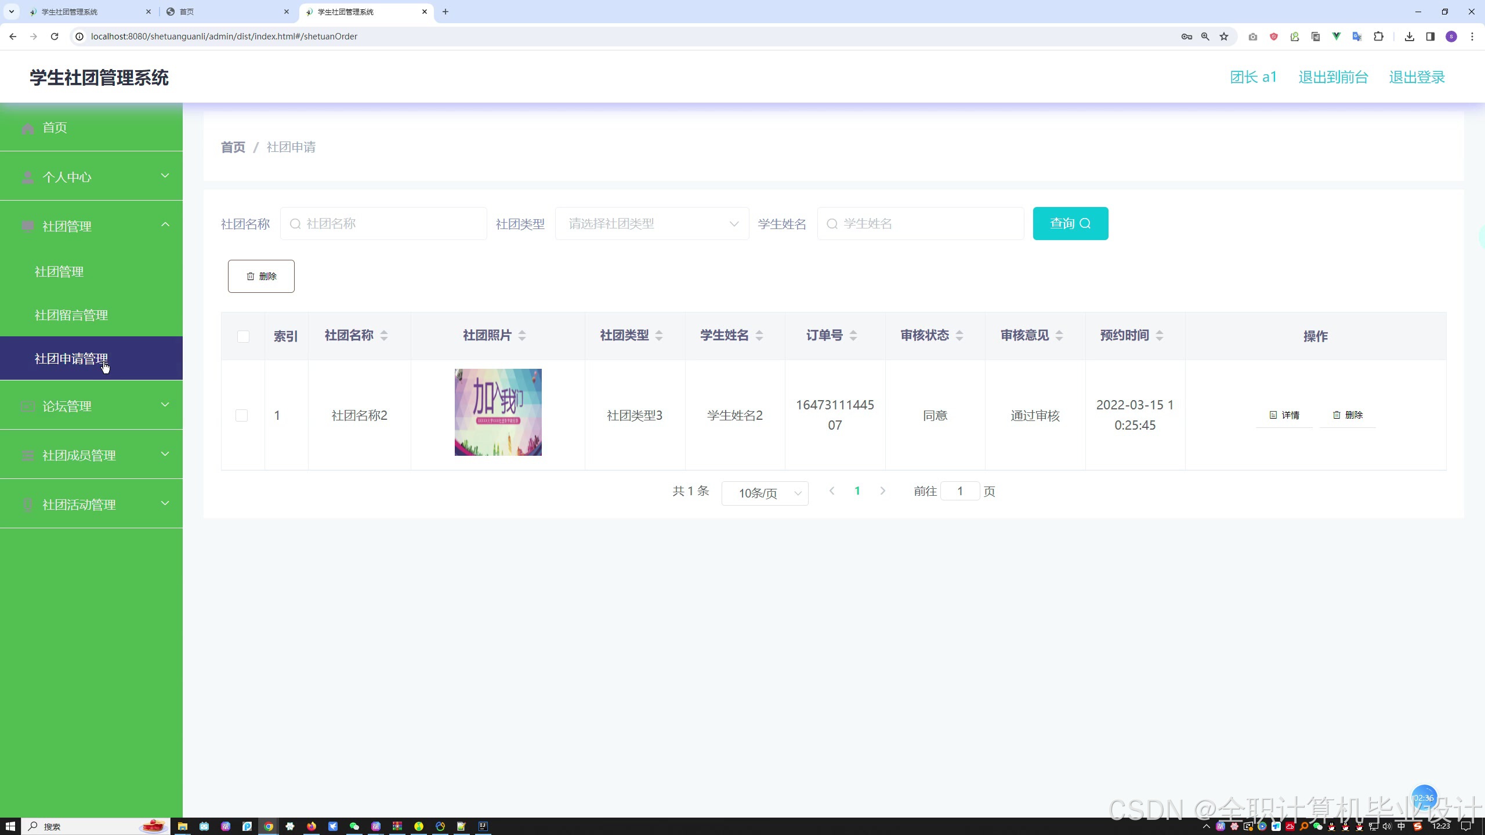
Task: Expand 社团成员管理 in the sidebar
Action: (x=92, y=455)
